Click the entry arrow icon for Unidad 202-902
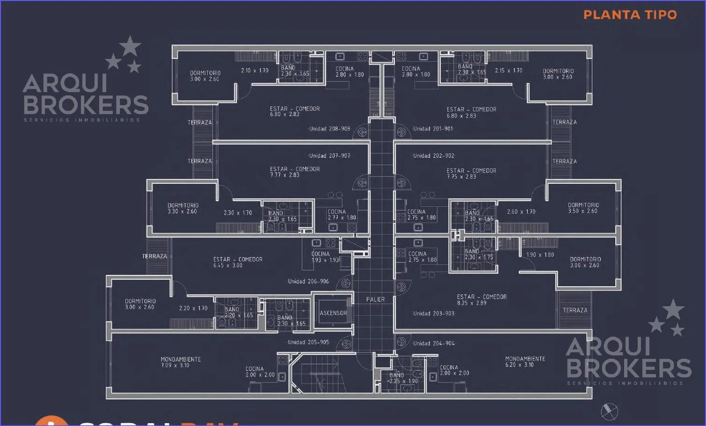706x426 pixels. 401,183
